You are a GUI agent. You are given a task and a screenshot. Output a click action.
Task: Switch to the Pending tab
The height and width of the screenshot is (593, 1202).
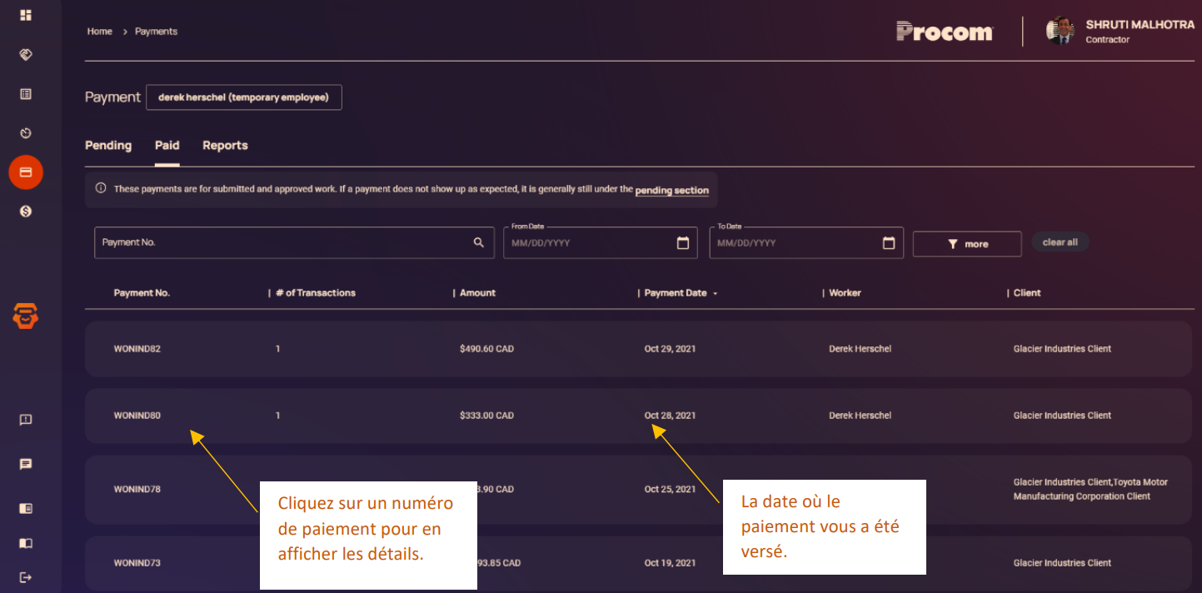[108, 146]
